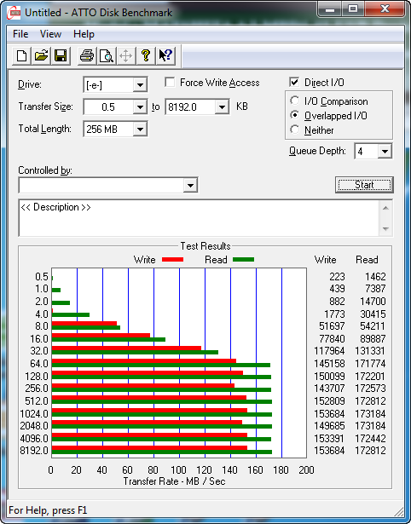Enable the Force Write Access checkbox

[x=170, y=82]
